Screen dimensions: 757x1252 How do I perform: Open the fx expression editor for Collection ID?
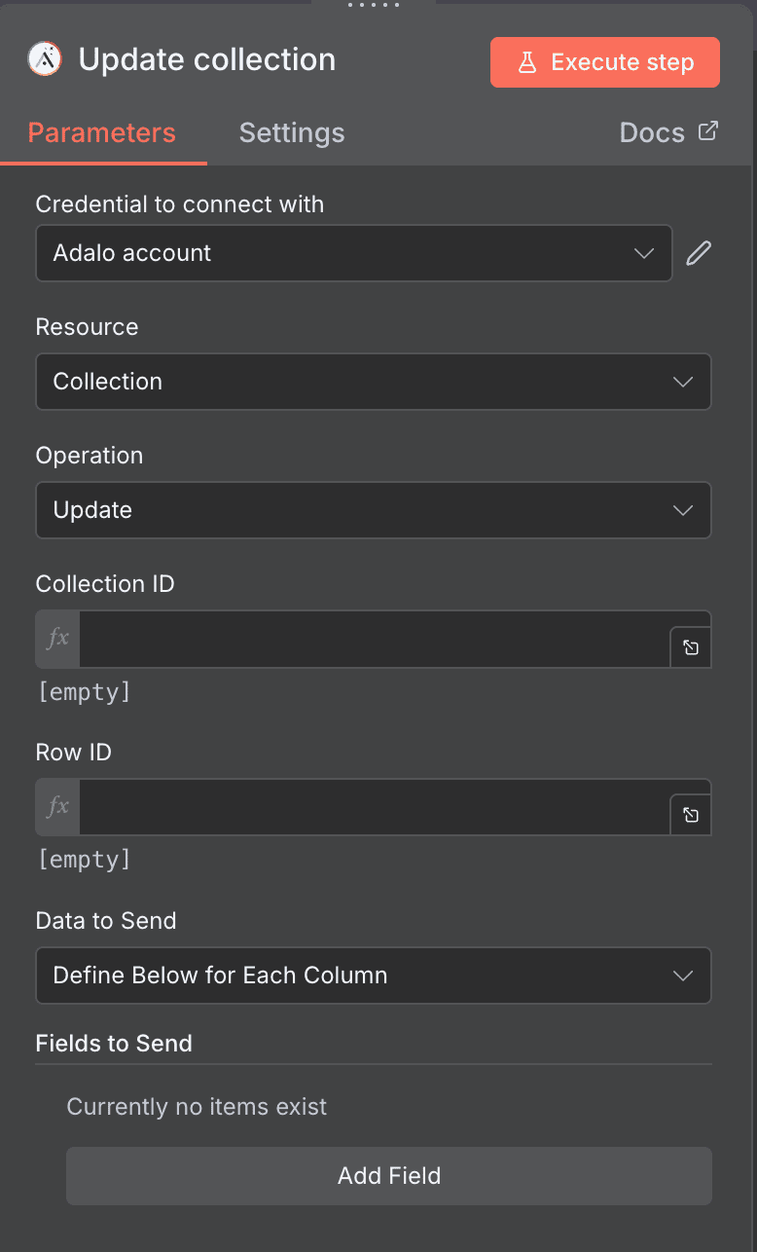55,639
